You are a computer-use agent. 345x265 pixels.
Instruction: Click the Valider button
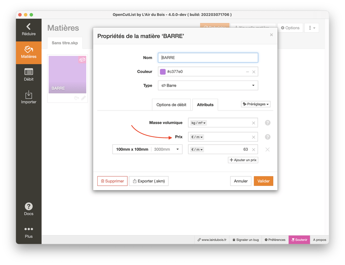coord(263,181)
